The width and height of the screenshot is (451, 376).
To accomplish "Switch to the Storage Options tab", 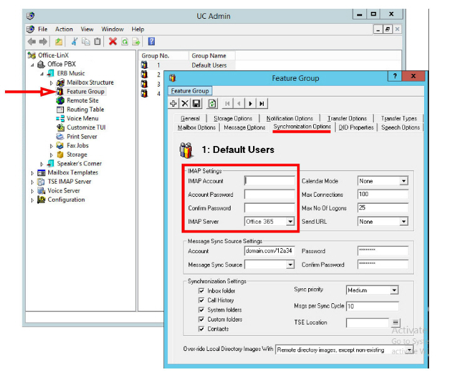I will pos(232,118).
